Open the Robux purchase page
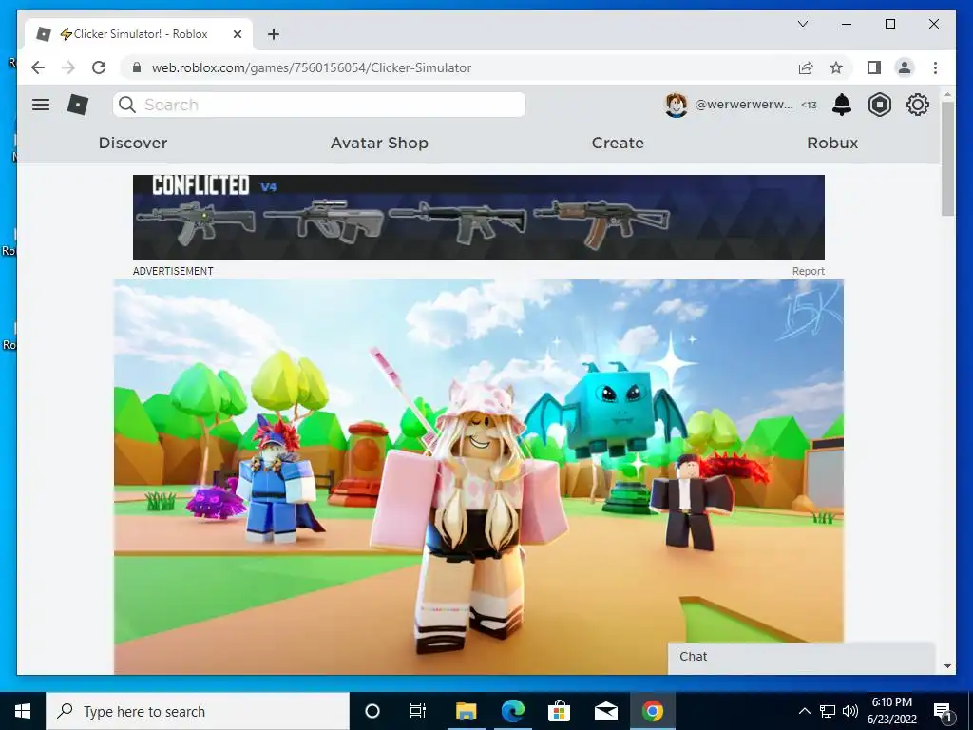Viewport: 973px width, 730px height. pos(832,143)
